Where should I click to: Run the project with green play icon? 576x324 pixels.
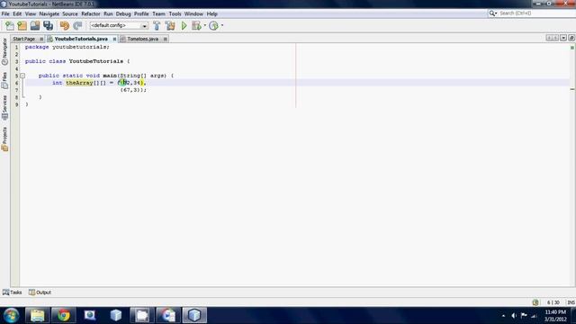point(184,26)
